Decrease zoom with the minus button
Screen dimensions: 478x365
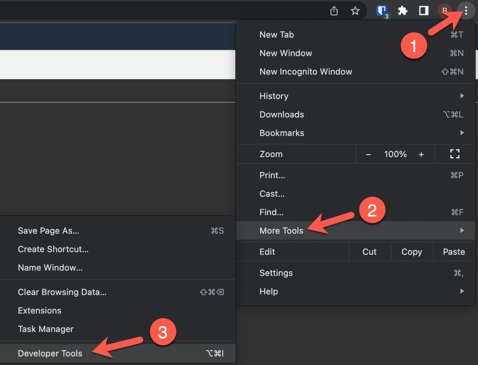(368, 154)
